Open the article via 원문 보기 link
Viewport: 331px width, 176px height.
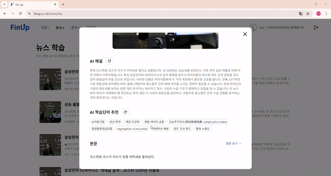click(233, 143)
